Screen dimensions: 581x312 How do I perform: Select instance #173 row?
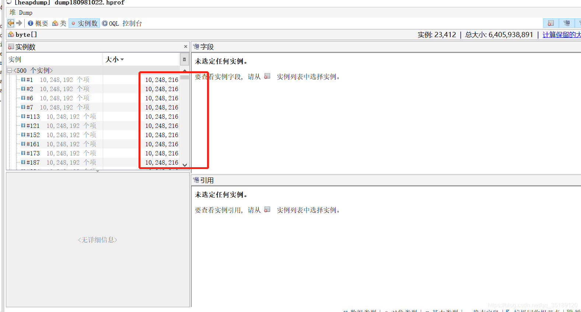(x=93, y=153)
